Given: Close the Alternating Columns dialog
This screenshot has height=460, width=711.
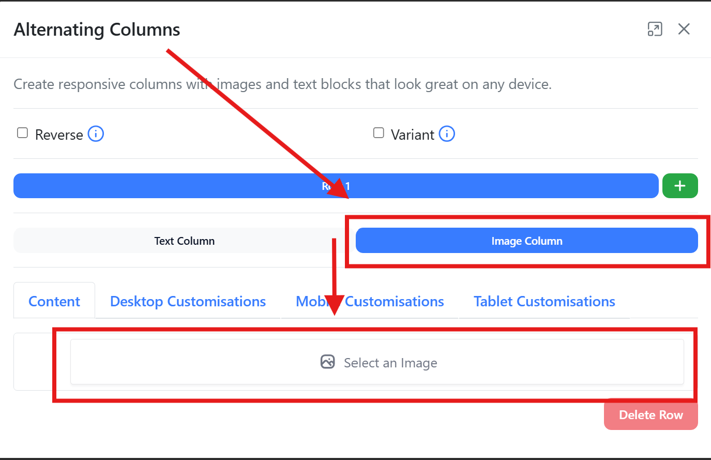Looking at the screenshot, I should [684, 29].
